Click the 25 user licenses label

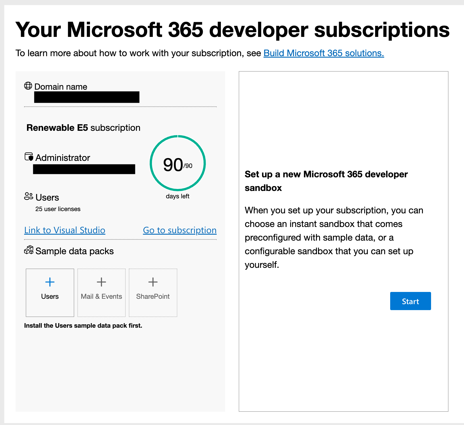click(x=57, y=209)
